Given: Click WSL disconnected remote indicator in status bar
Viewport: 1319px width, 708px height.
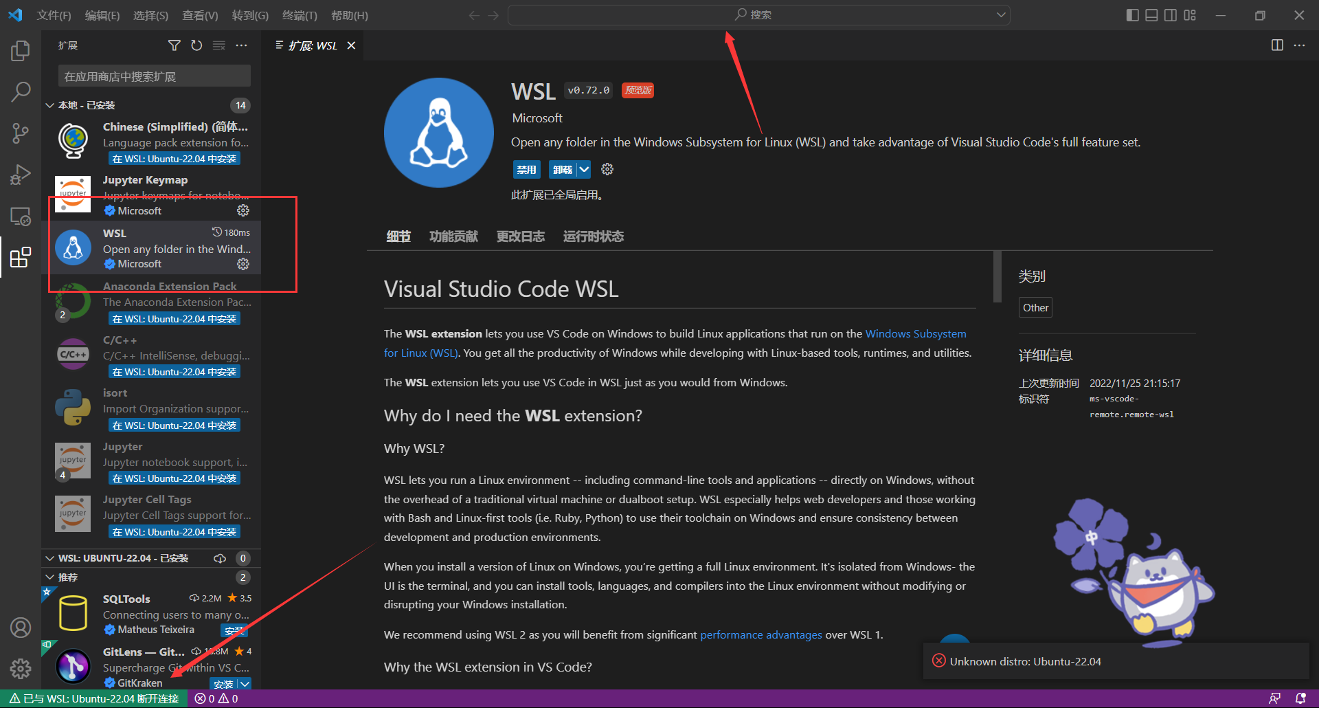Looking at the screenshot, I should point(94,698).
